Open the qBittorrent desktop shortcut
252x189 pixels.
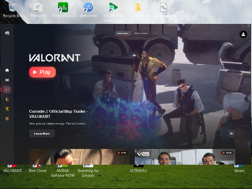[x=88, y=10]
